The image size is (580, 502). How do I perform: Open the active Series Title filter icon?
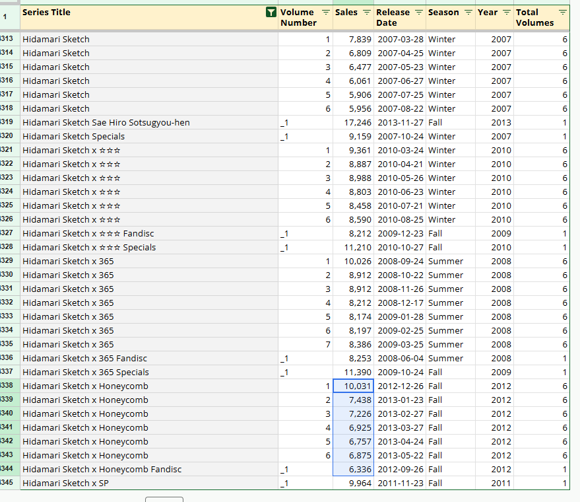pos(271,13)
